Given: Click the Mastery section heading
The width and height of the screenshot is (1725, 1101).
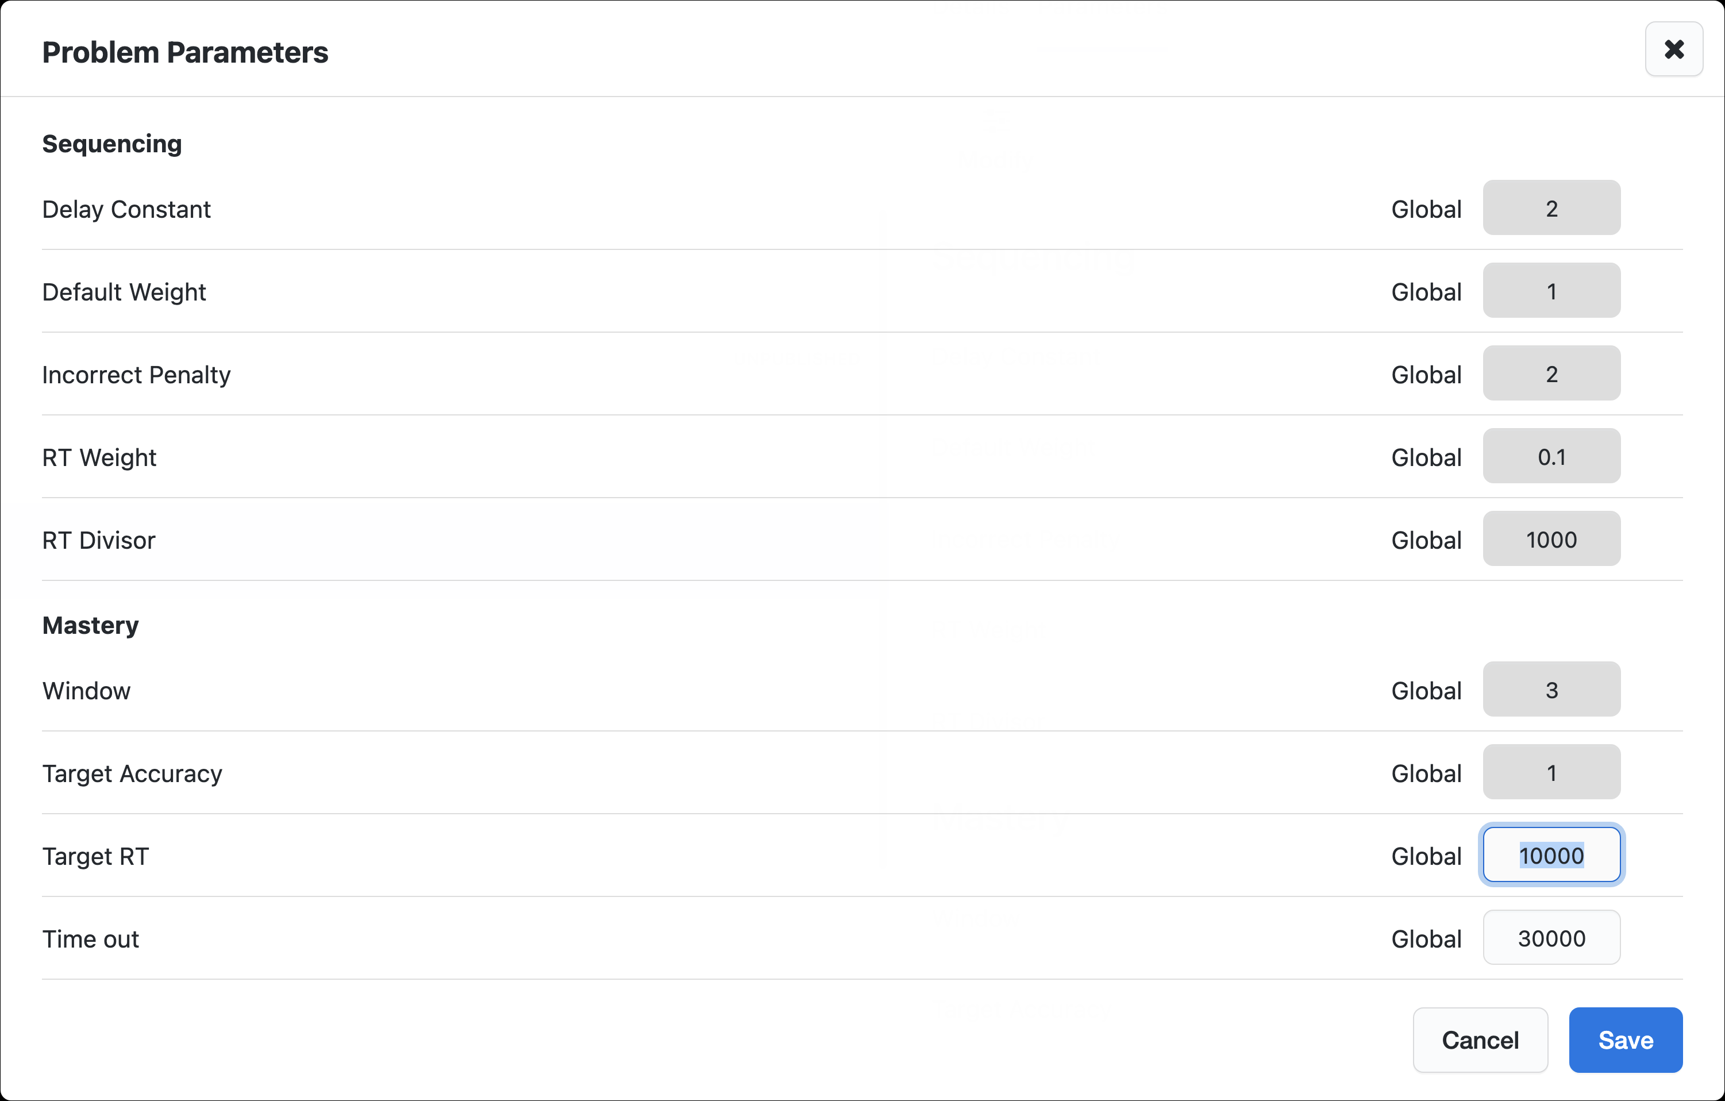Looking at the screenshot, I should tap(90, 625).
